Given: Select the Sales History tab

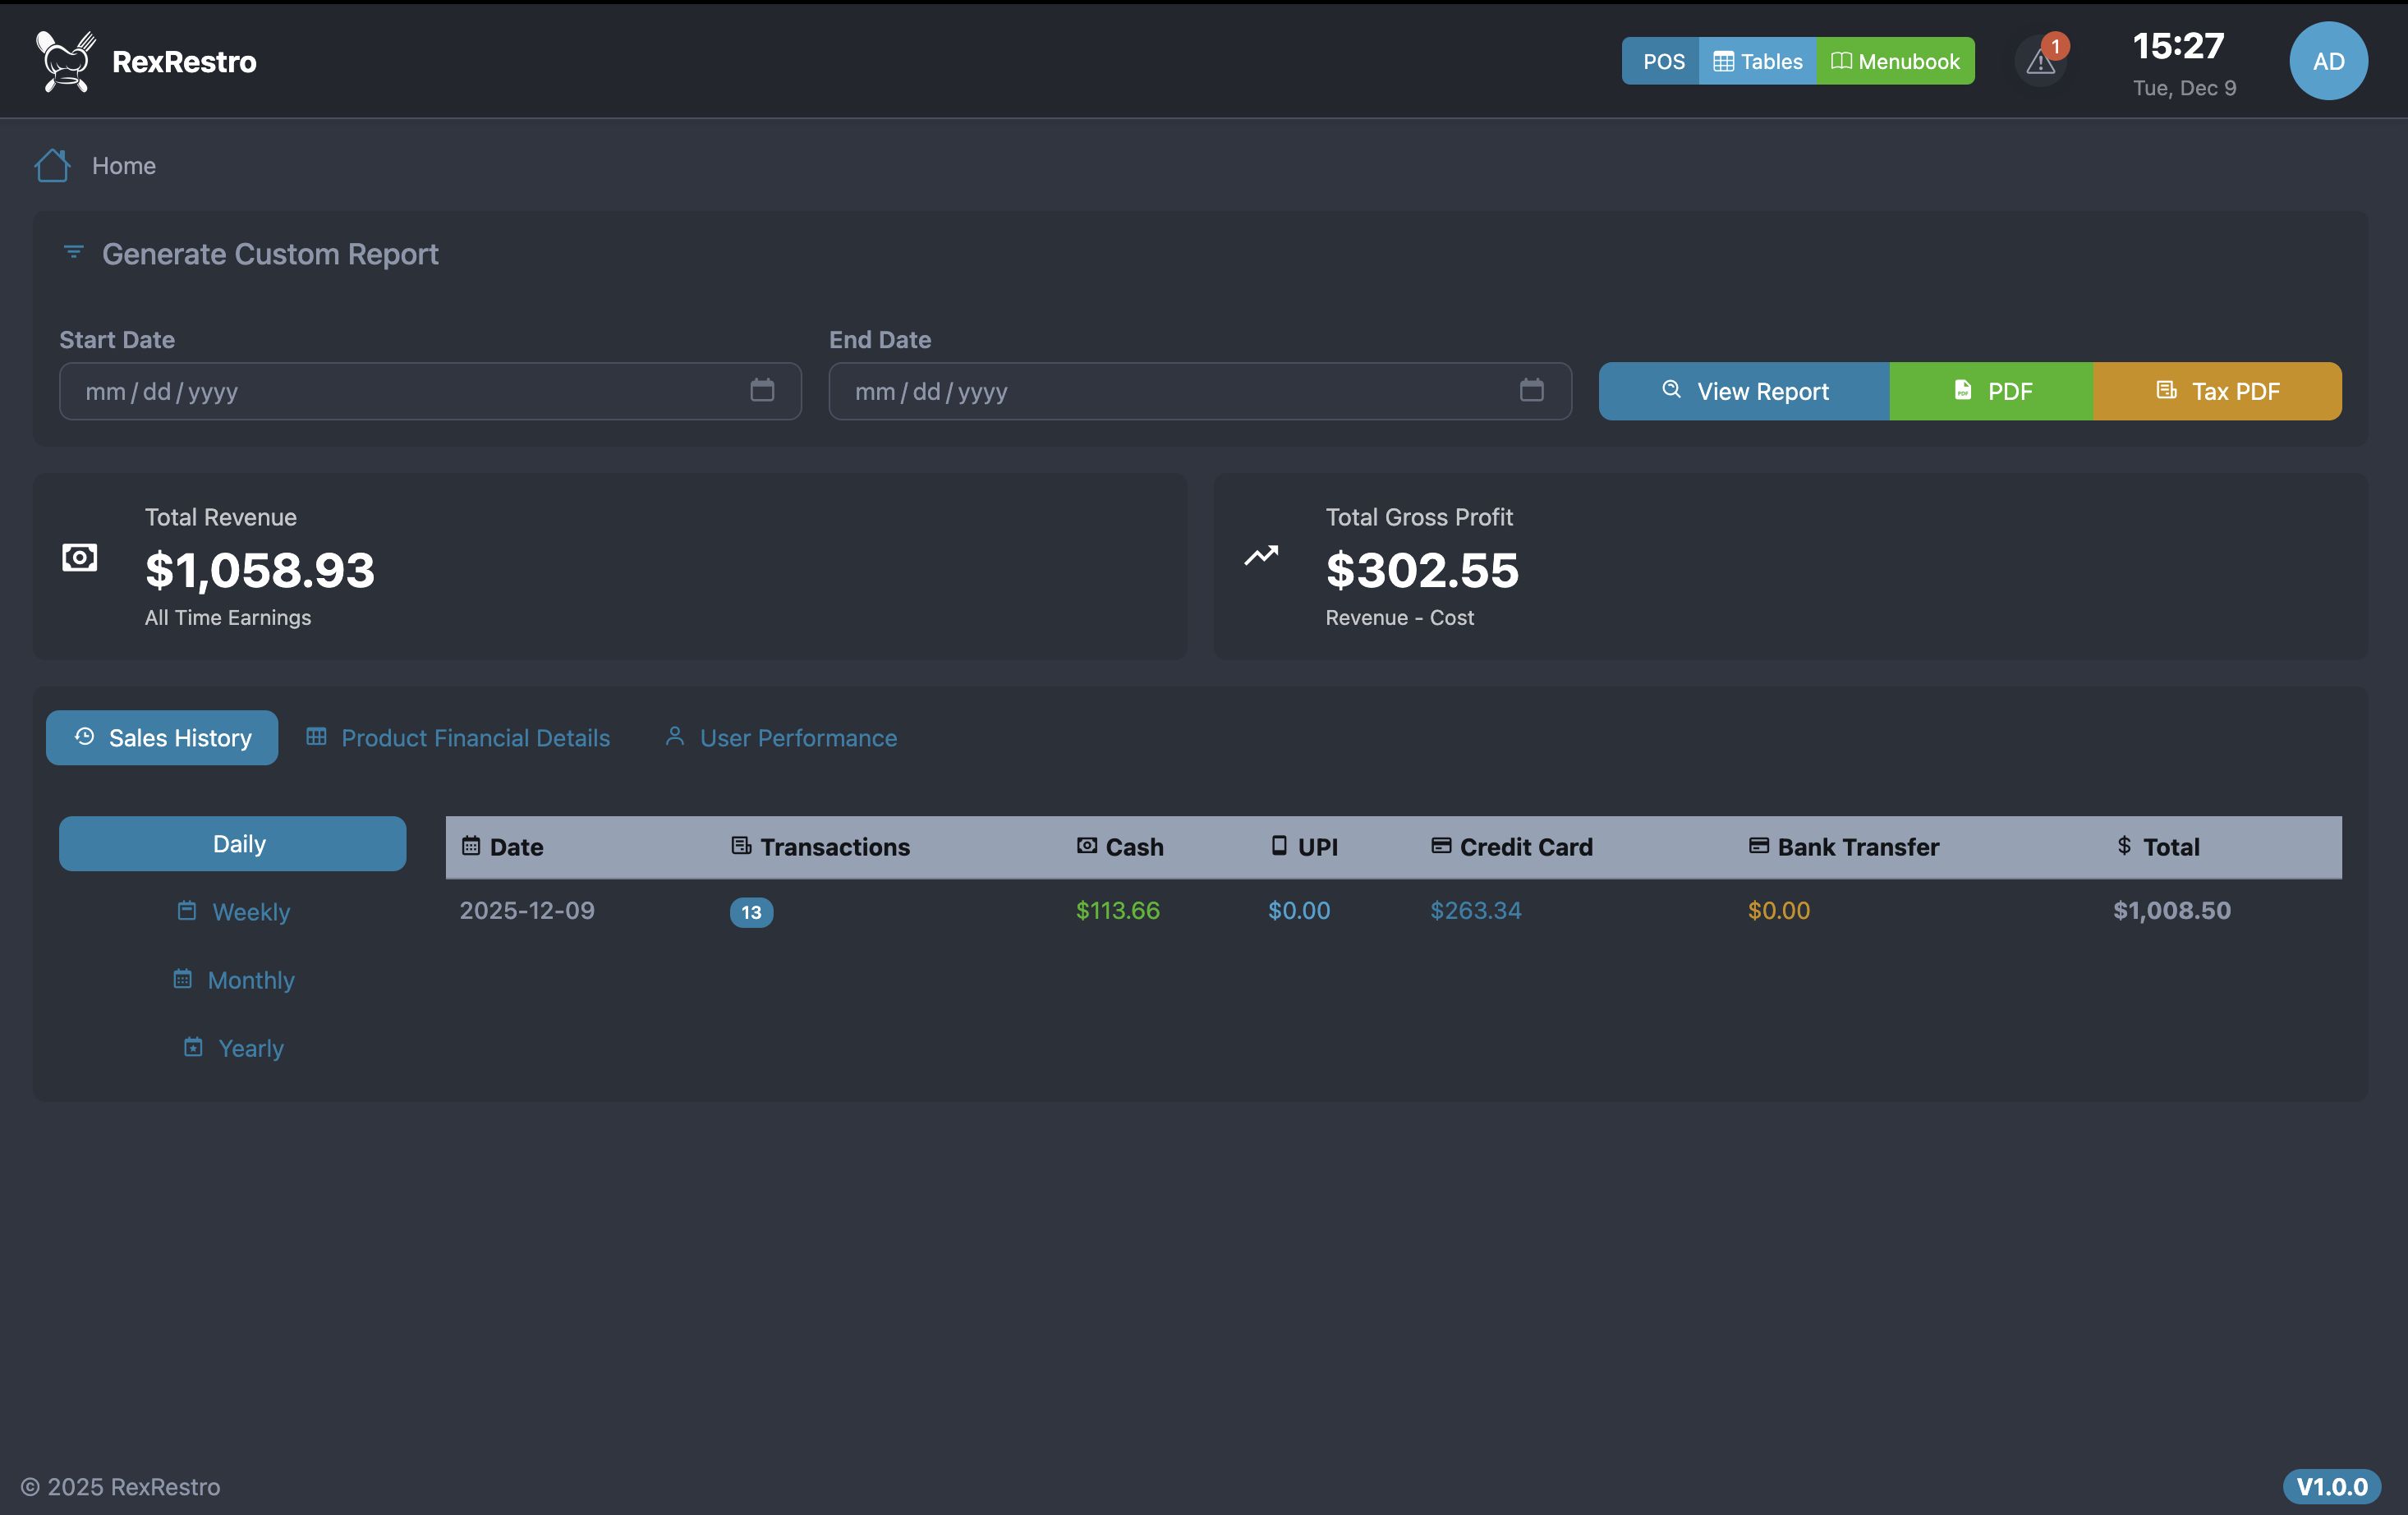Looking at the screenshot, I should (x=162, y=738).
